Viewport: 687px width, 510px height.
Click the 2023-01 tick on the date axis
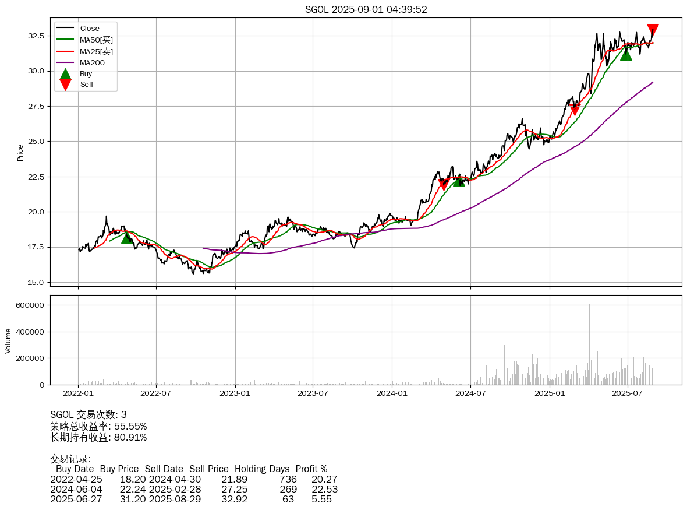tap(235, 393)
